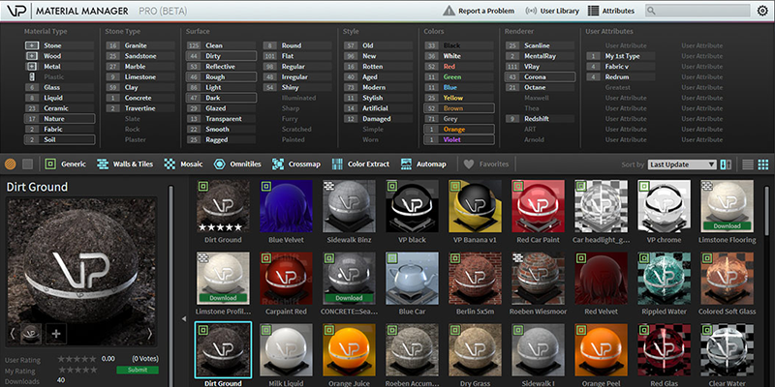Go to next preview image arrow
775x387 pixels.
(150, 334)
